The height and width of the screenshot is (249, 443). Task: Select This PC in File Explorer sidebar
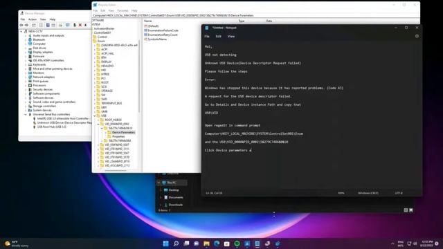pyautogui.click(x=172, y=183)
